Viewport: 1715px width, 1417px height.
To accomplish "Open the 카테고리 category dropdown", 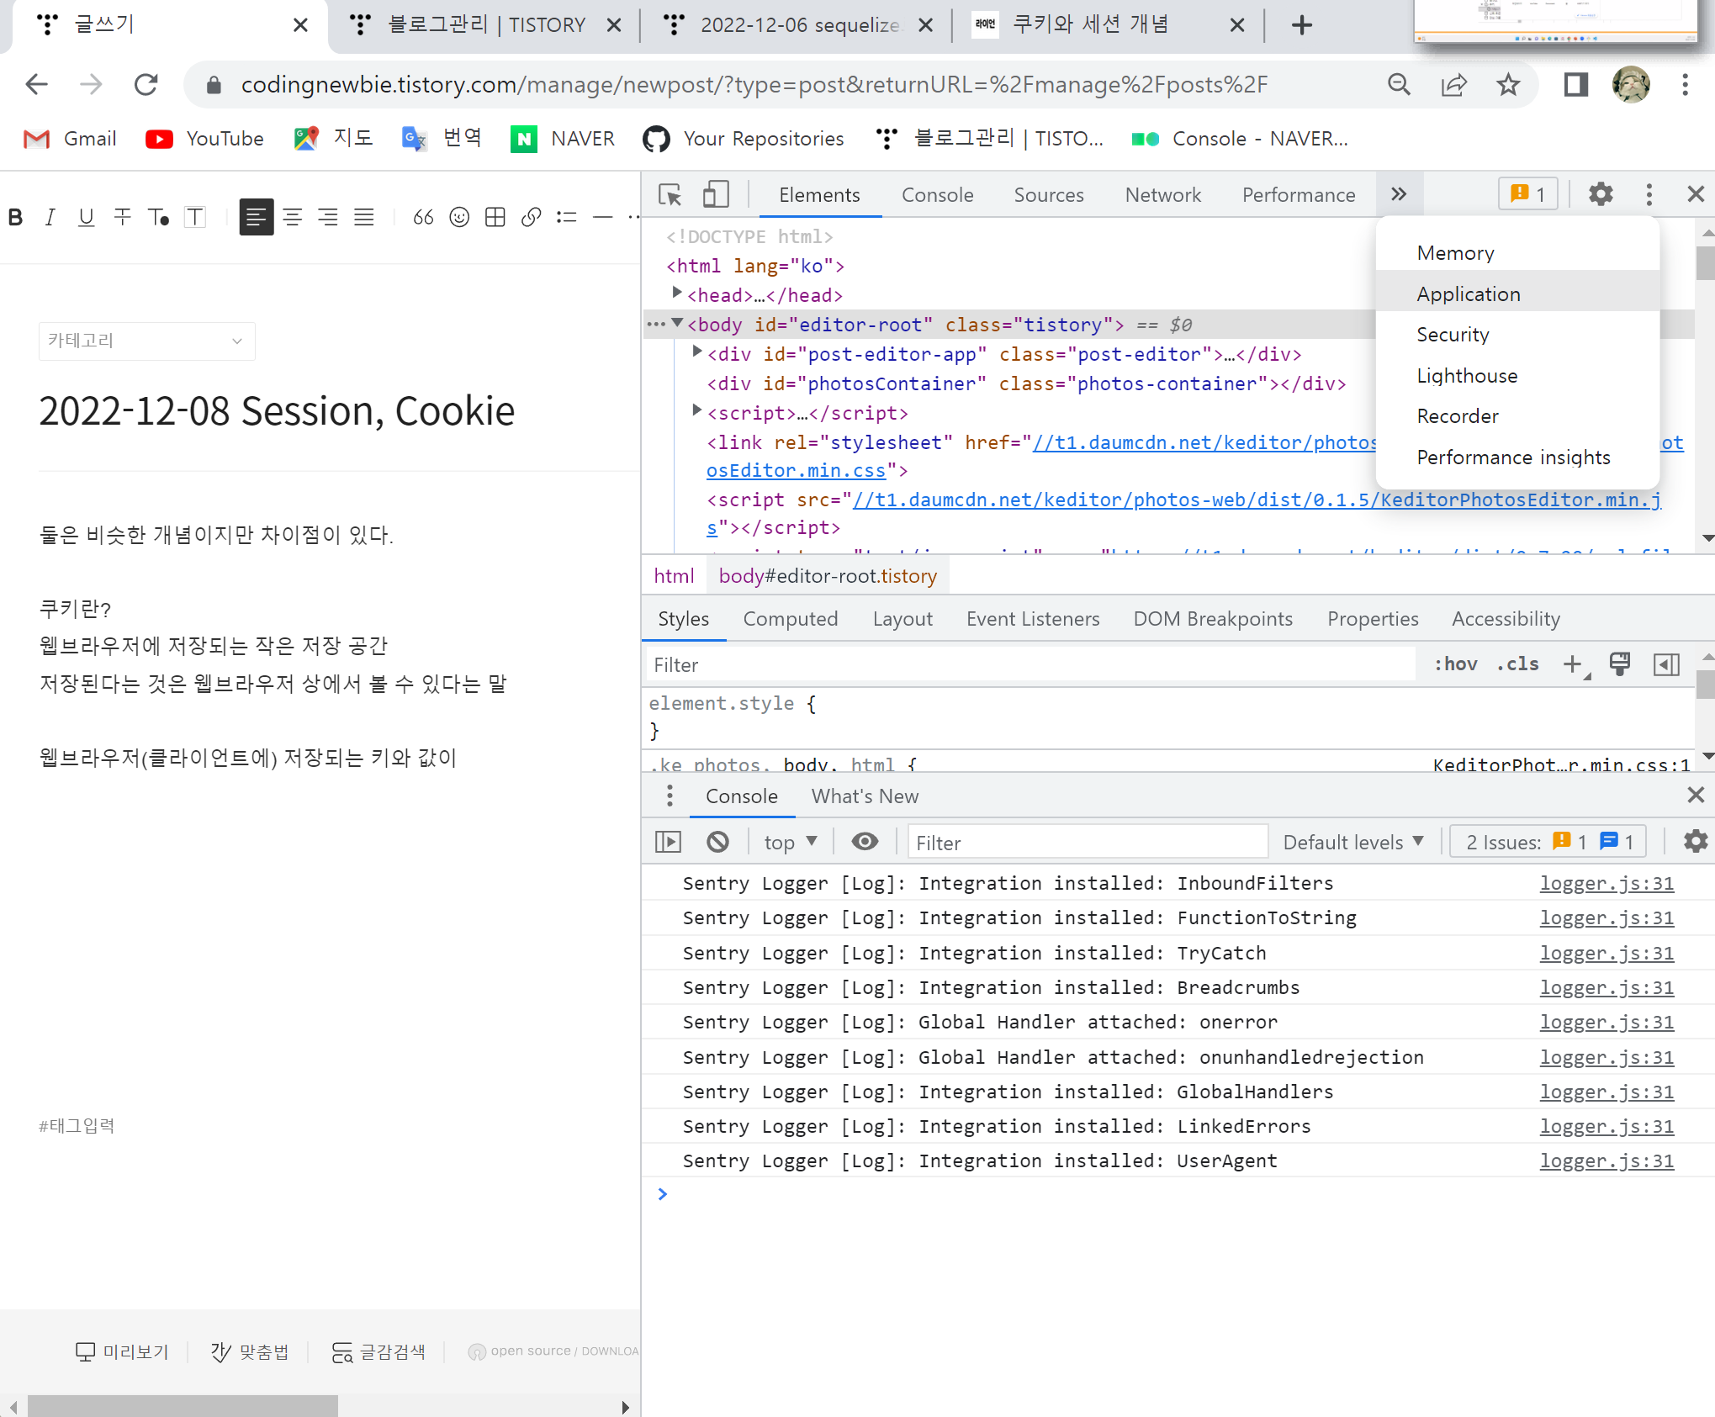I will [146, 341].
